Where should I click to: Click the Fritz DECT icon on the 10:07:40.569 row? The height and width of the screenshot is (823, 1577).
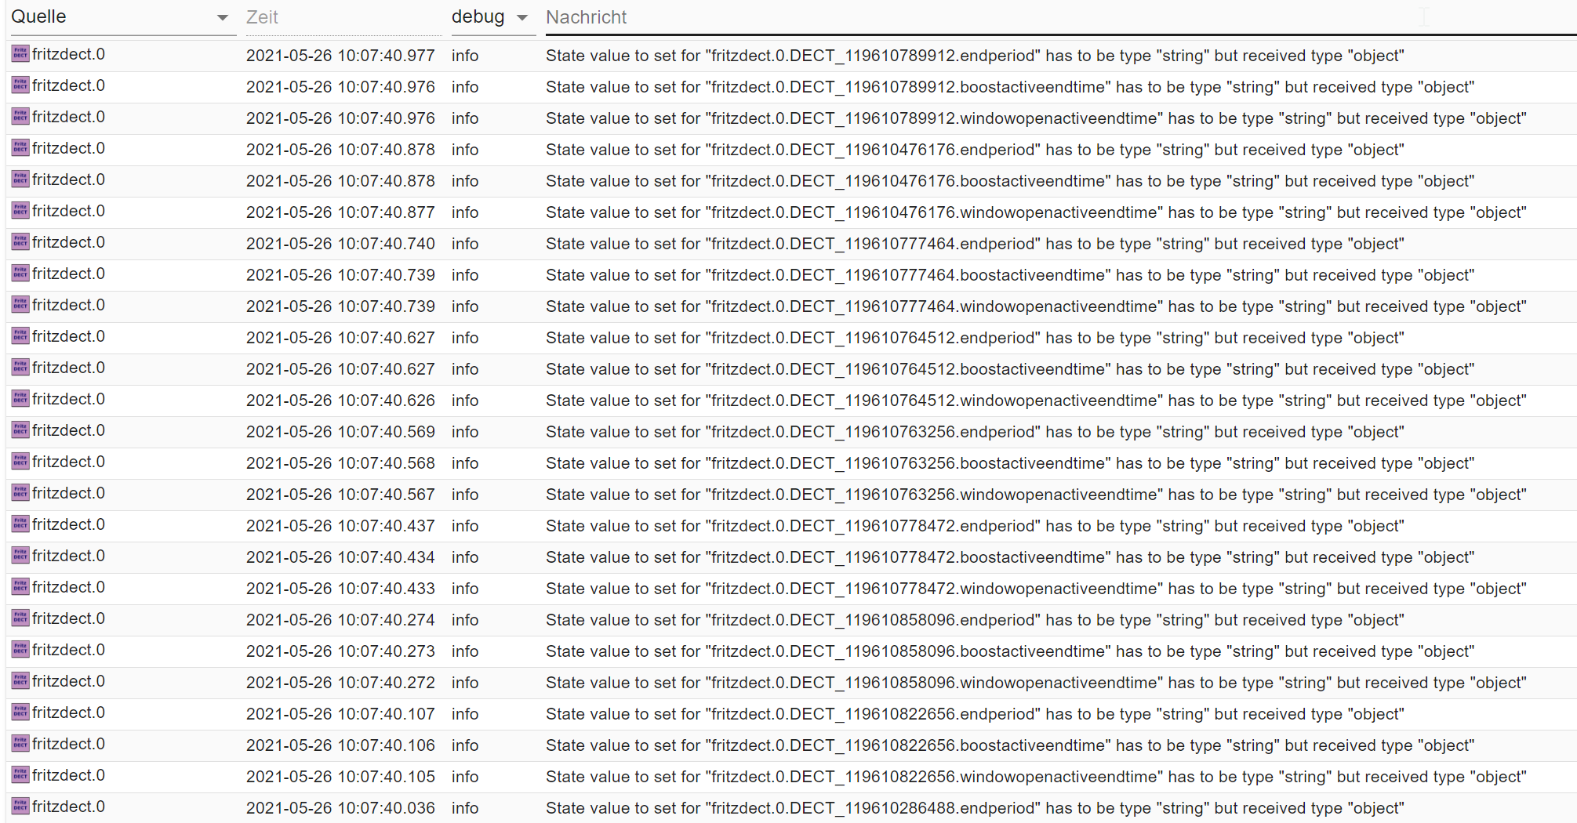click(20, 430)
